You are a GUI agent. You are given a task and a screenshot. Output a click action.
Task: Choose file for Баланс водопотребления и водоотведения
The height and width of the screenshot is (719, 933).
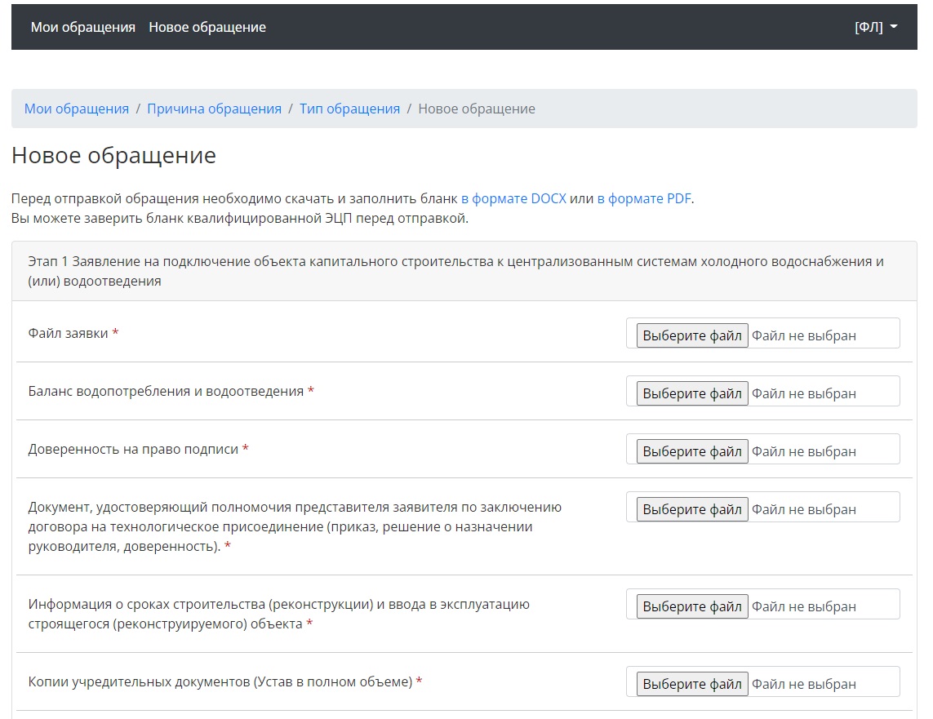(x=691, y=393)
